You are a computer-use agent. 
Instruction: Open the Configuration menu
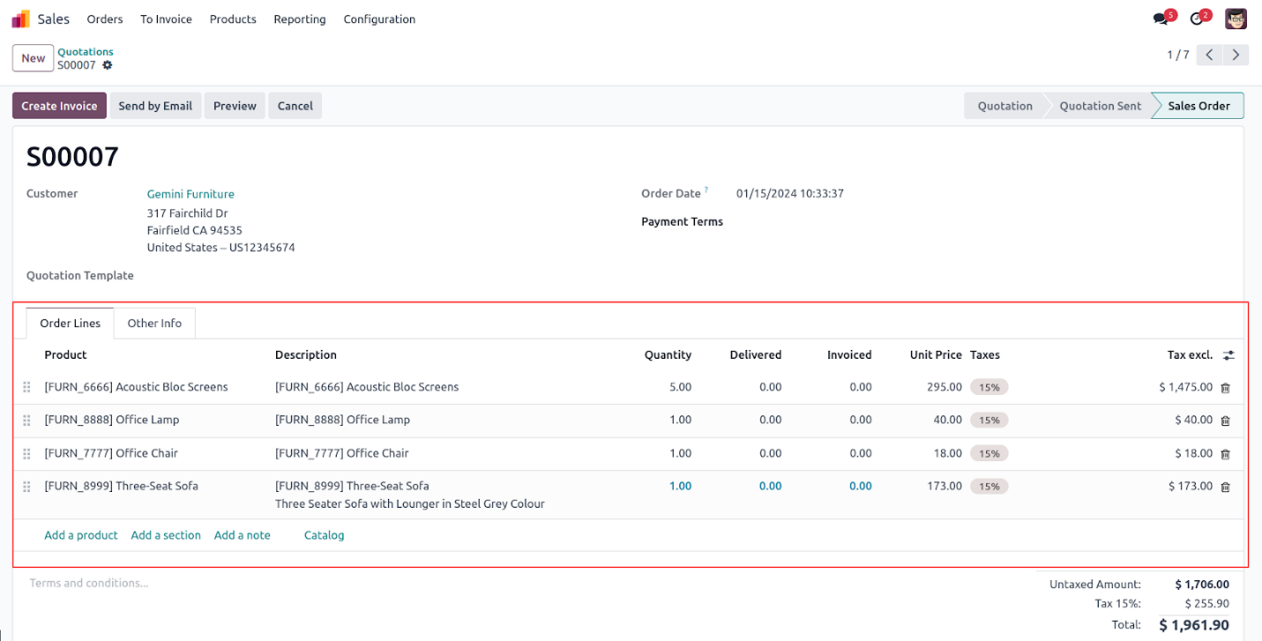pos(379,19)
